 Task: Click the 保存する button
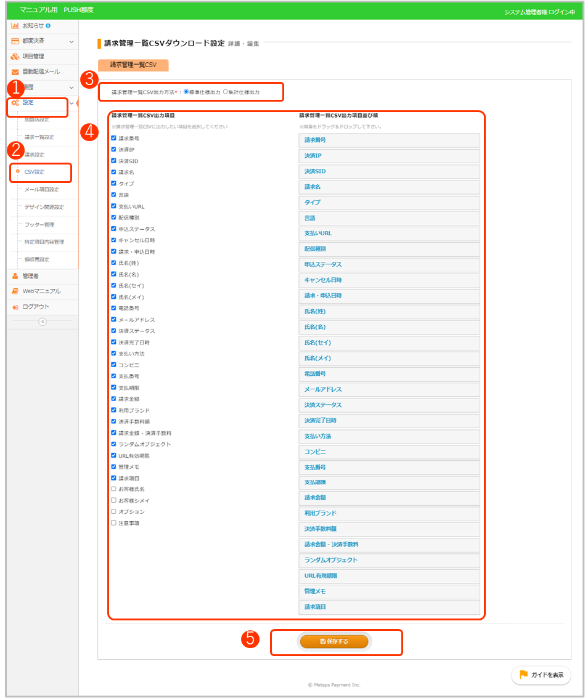(334, 641)
